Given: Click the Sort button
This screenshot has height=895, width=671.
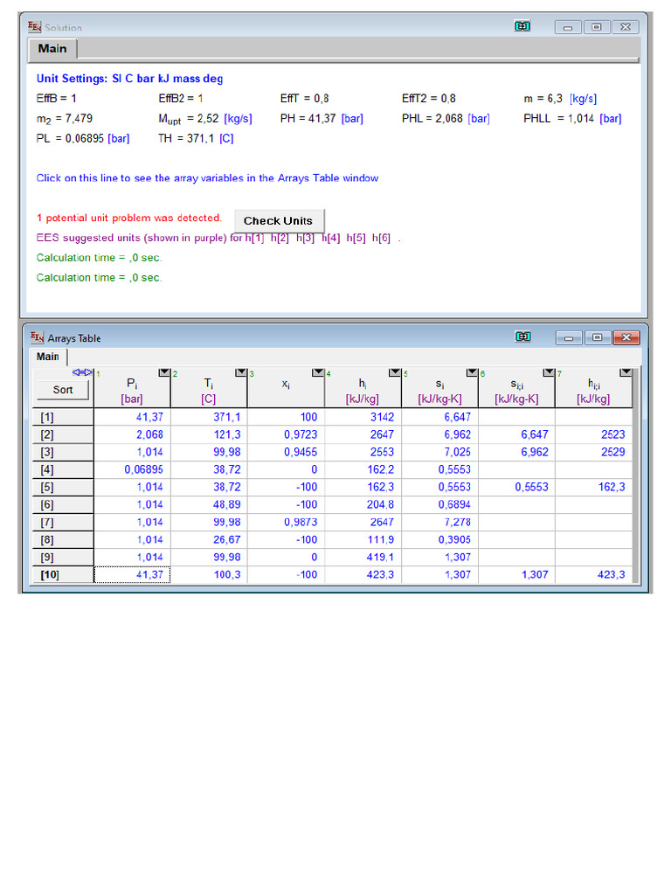Looking at the screenshot, I should coord(63,390).
